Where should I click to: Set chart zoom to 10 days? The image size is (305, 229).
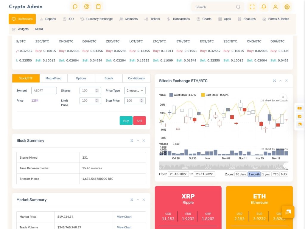click(241, 174)
